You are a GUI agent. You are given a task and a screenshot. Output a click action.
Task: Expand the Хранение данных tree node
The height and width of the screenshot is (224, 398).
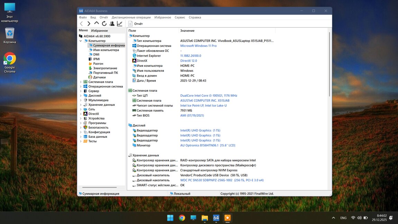[81, 105]
